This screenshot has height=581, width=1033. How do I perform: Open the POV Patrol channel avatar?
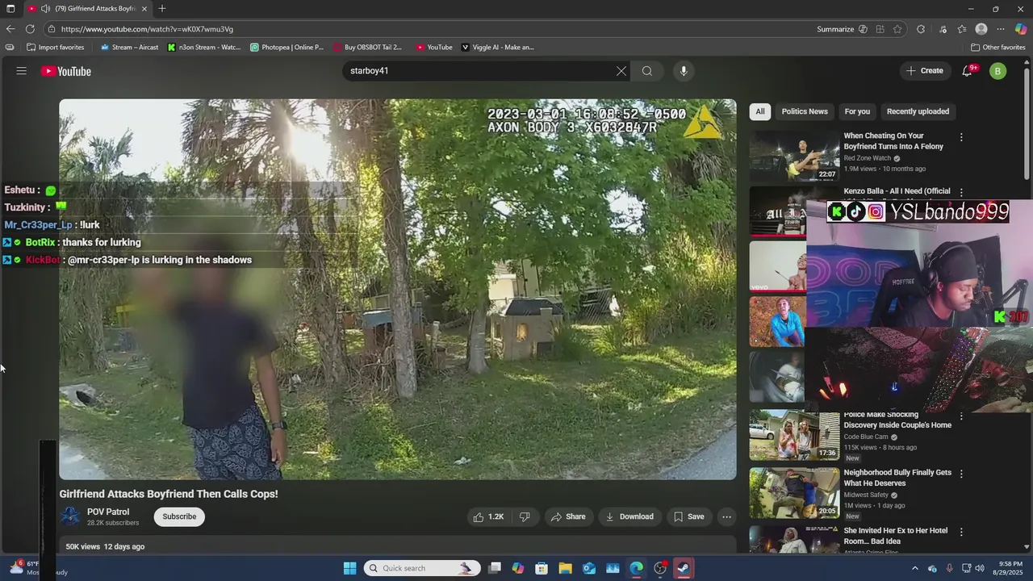click(x=70, y=516)
